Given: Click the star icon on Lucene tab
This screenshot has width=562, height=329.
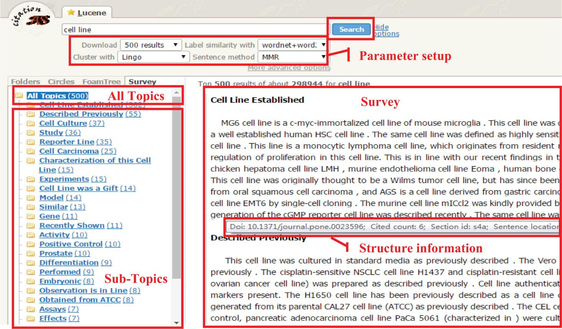Looking at the screenshot, I should pyautogui.click(x=71, y=13).
